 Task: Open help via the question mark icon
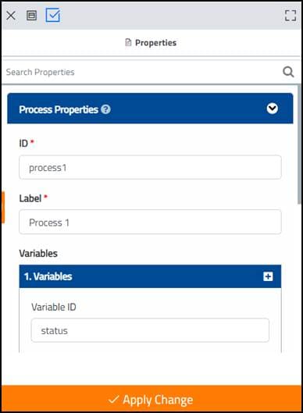coord(106,109)
